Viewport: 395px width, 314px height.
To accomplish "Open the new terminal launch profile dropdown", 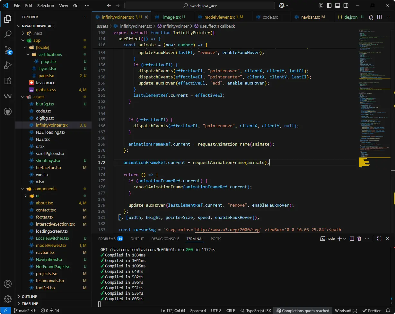I will [345, 238].
